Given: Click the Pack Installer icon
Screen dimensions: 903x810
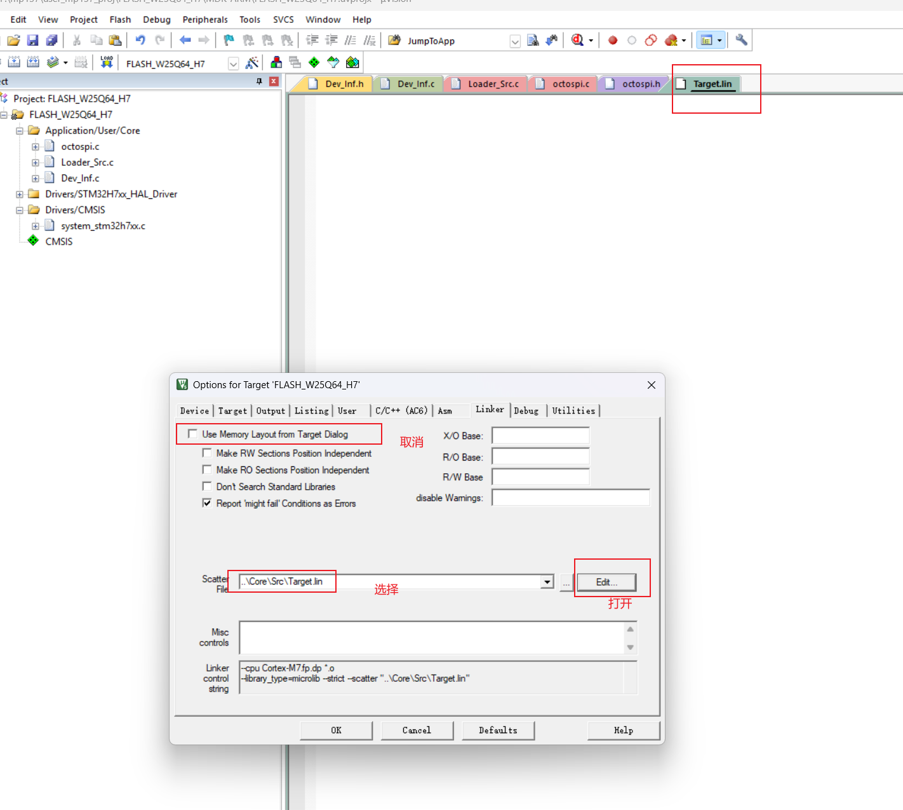Looking at the screenshot, I should [352, 62].
